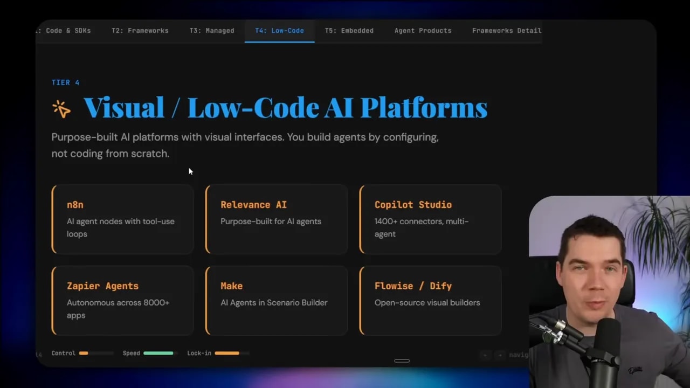Click the next slide arrow button
The width and height of the screenshot is (690, 388).
[x=499, y=355]
